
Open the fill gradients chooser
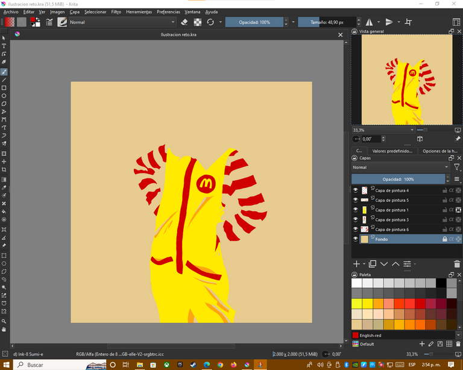point(10,22)
